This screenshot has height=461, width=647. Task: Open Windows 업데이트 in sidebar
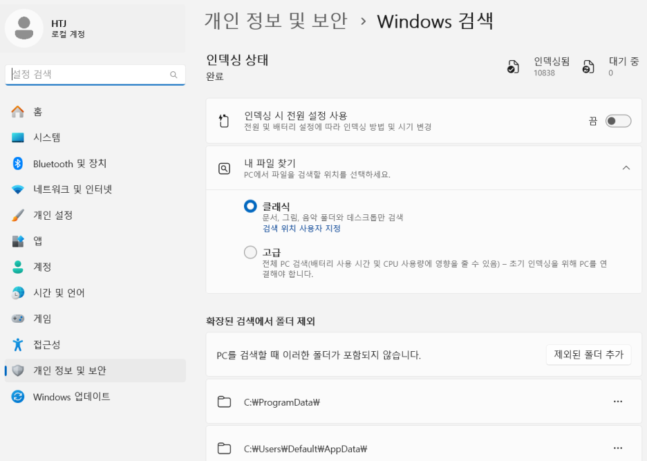click(x=95, y=397)
